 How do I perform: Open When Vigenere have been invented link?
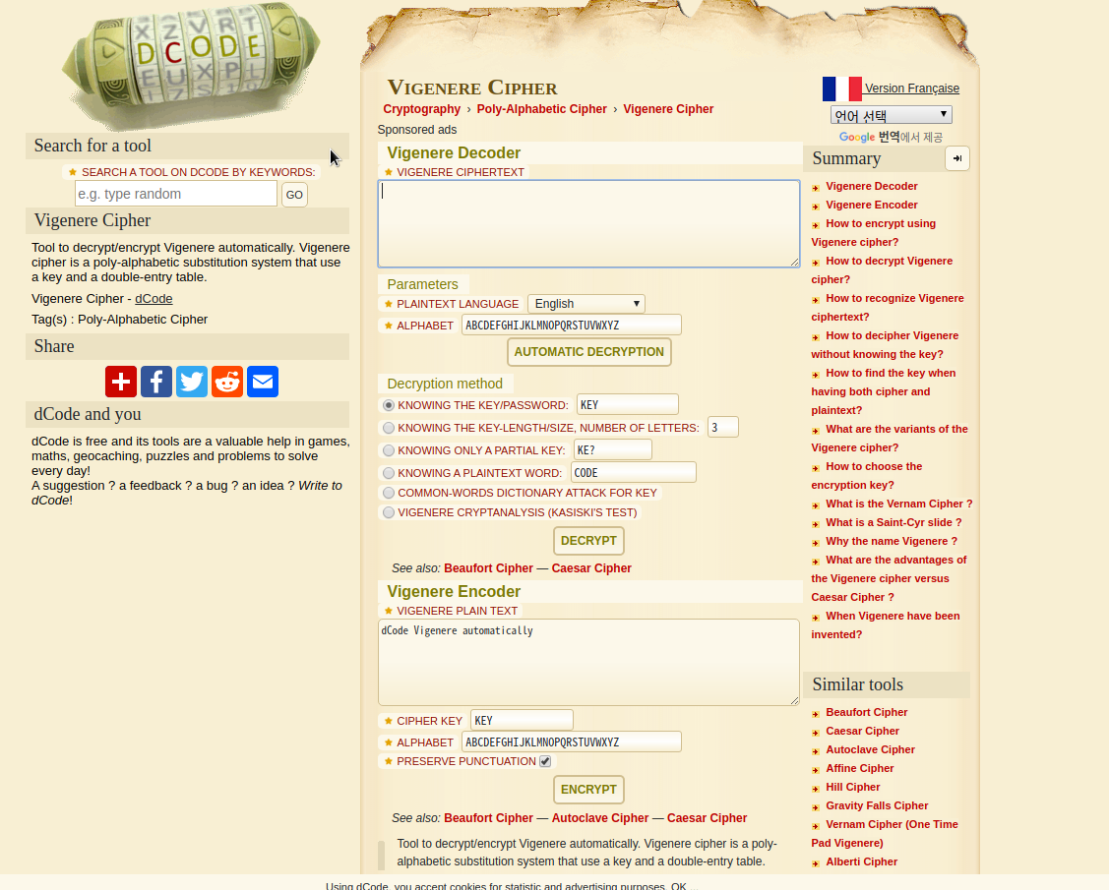886,624
